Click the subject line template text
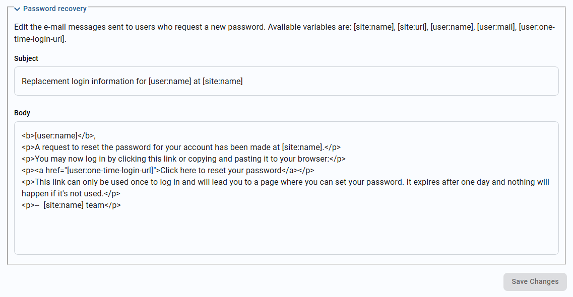The image size is (573, 297). click(132, 81)
